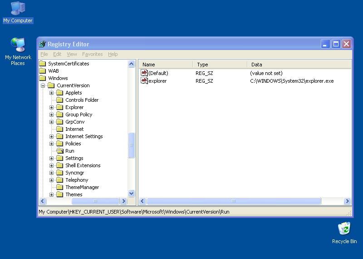Screen dimensions: 363x259
Task: Select the ThemeManager folder icon
Action: pos(60,187)
